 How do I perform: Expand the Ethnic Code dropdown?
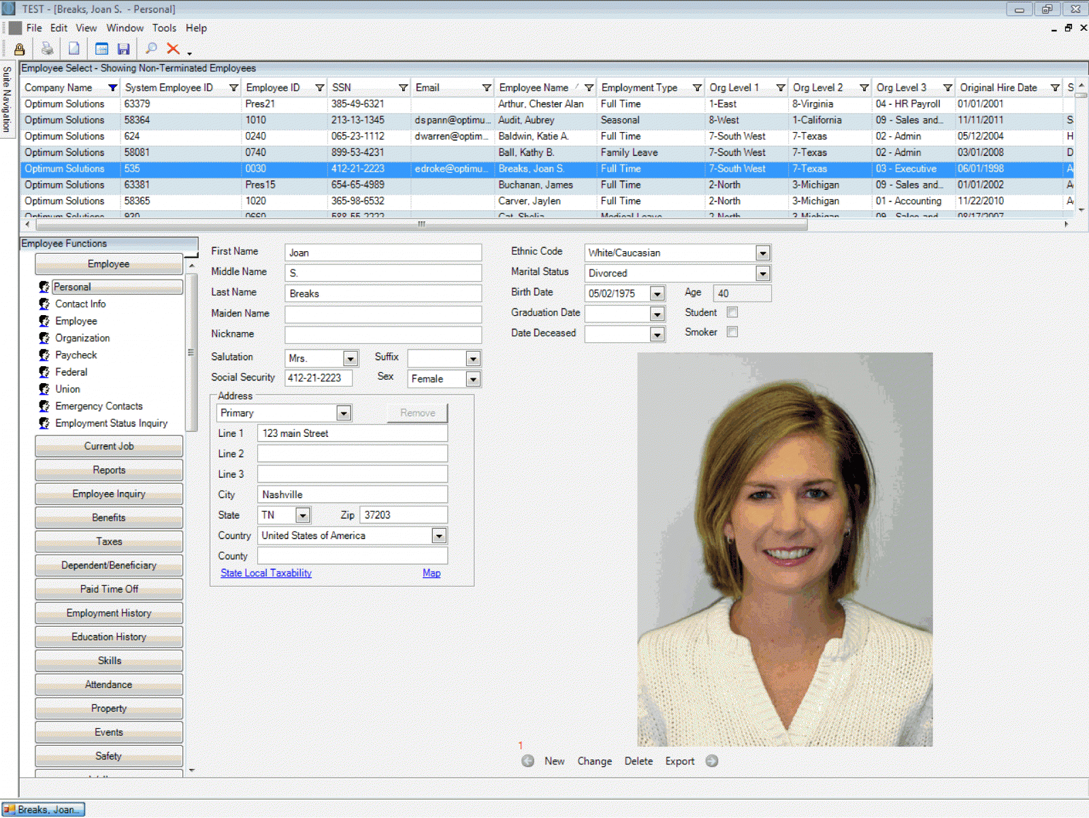point(763,253)
